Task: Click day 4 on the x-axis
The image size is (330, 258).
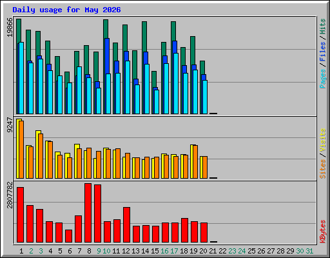Action: [50, 251]
